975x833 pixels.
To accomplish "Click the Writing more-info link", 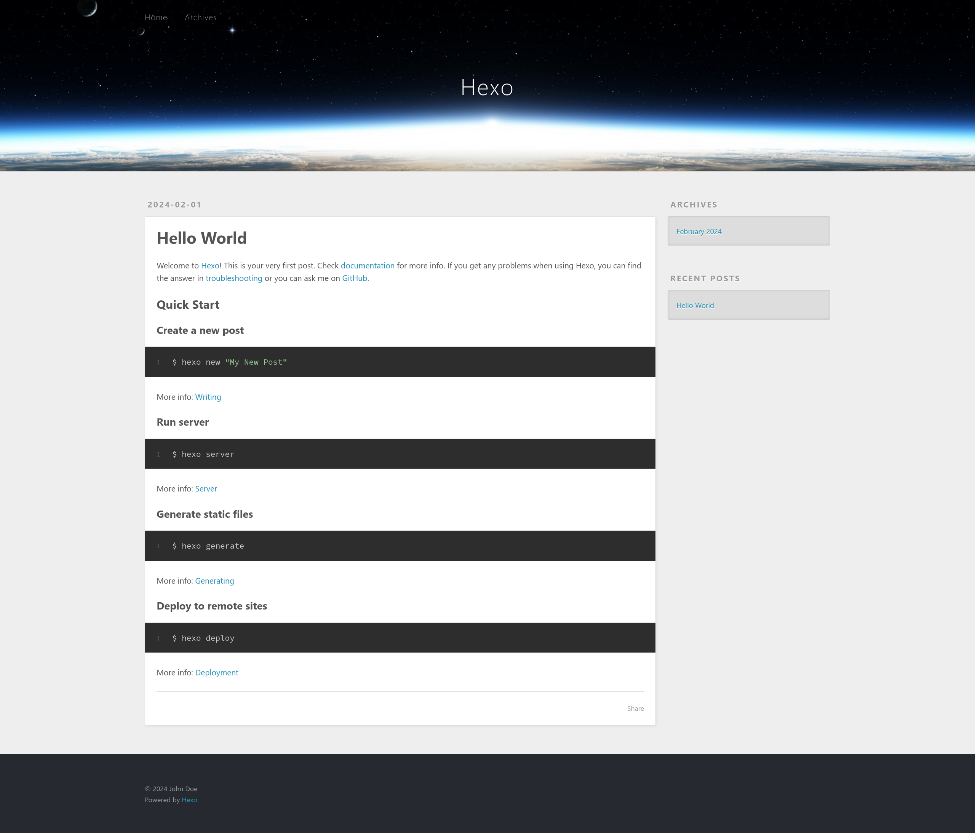I will pos(208,397).
